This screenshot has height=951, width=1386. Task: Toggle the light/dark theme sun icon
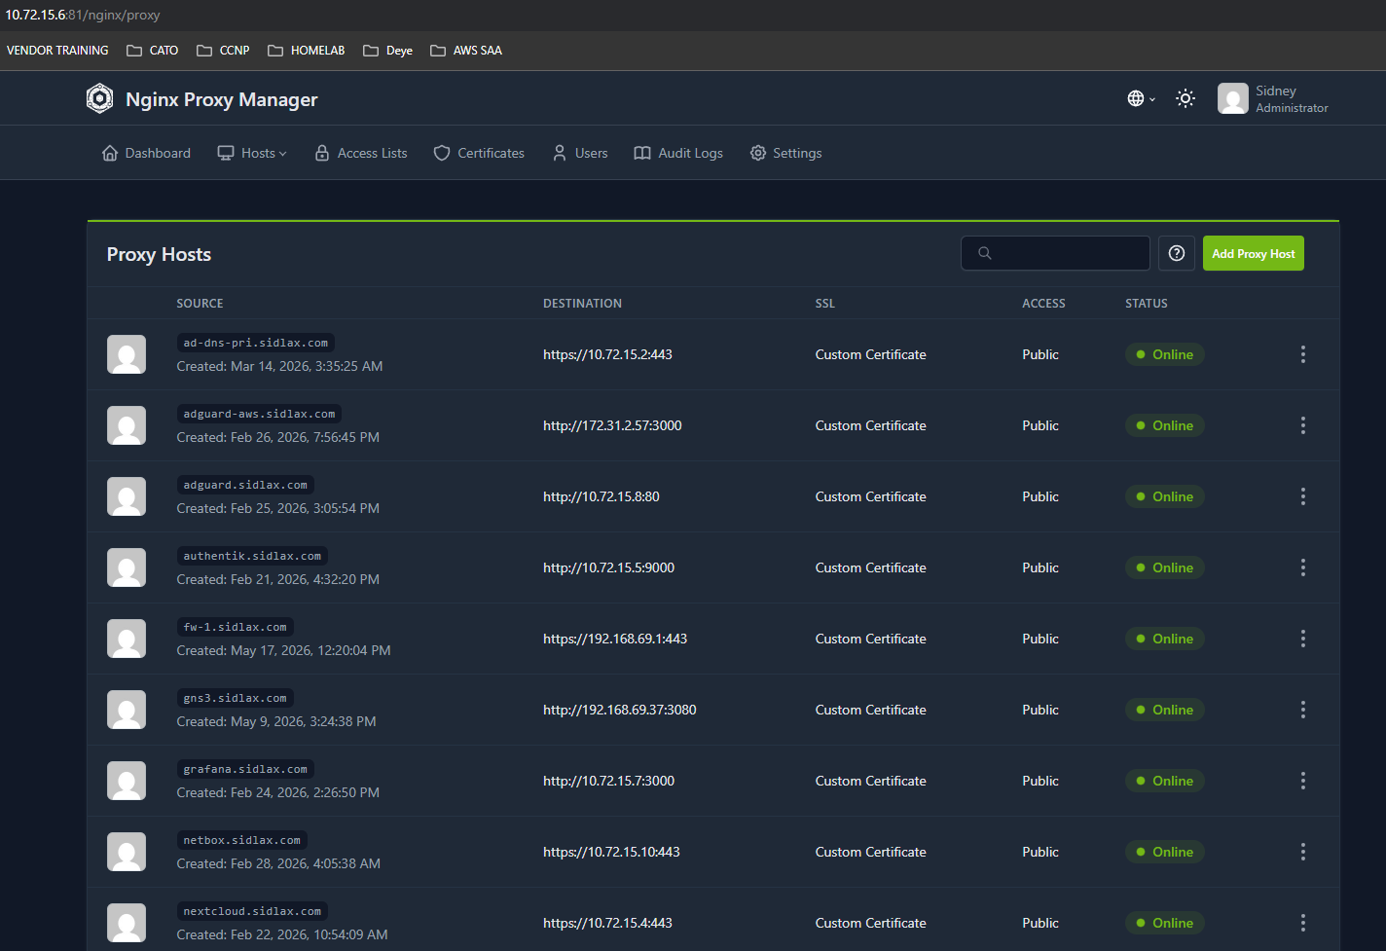1185,98
